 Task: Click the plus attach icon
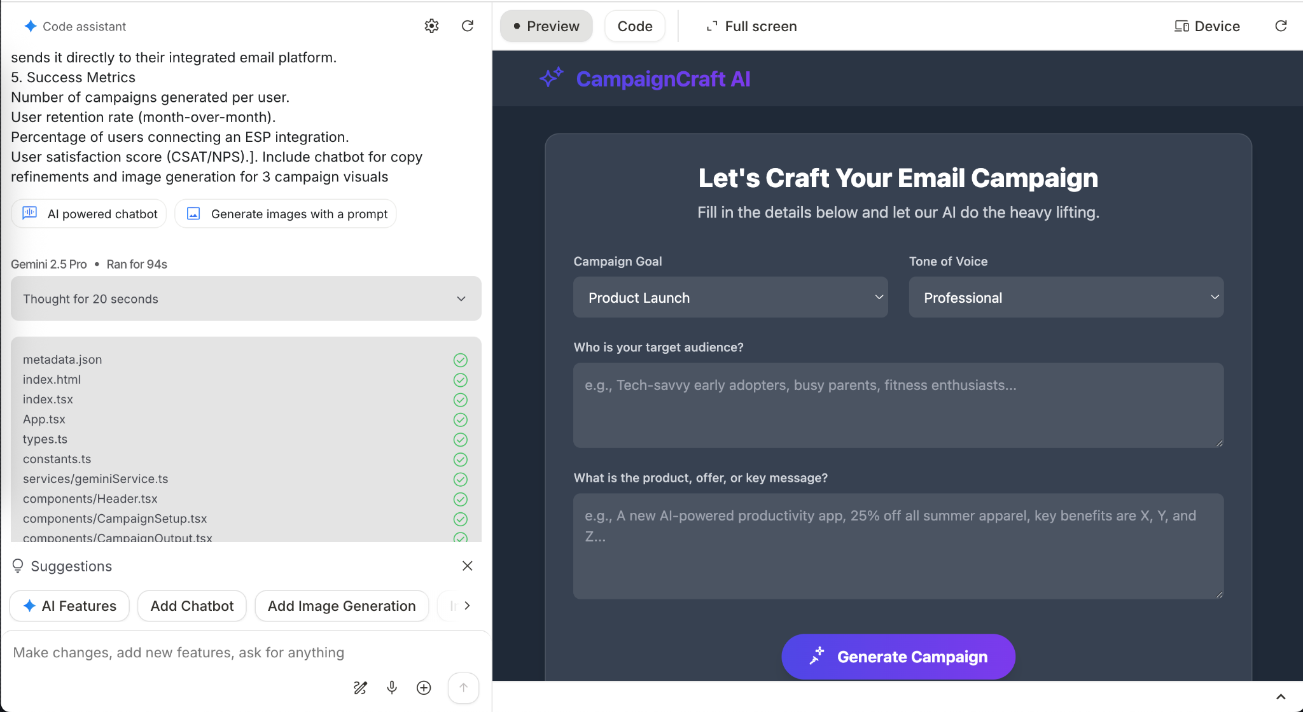pos(424,687)
